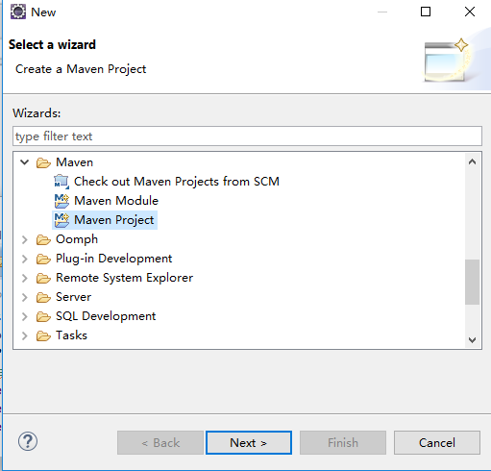Click the SQL Development folder icon
The height and width of the screenshot is (471, 491).
tap(43, 316)
